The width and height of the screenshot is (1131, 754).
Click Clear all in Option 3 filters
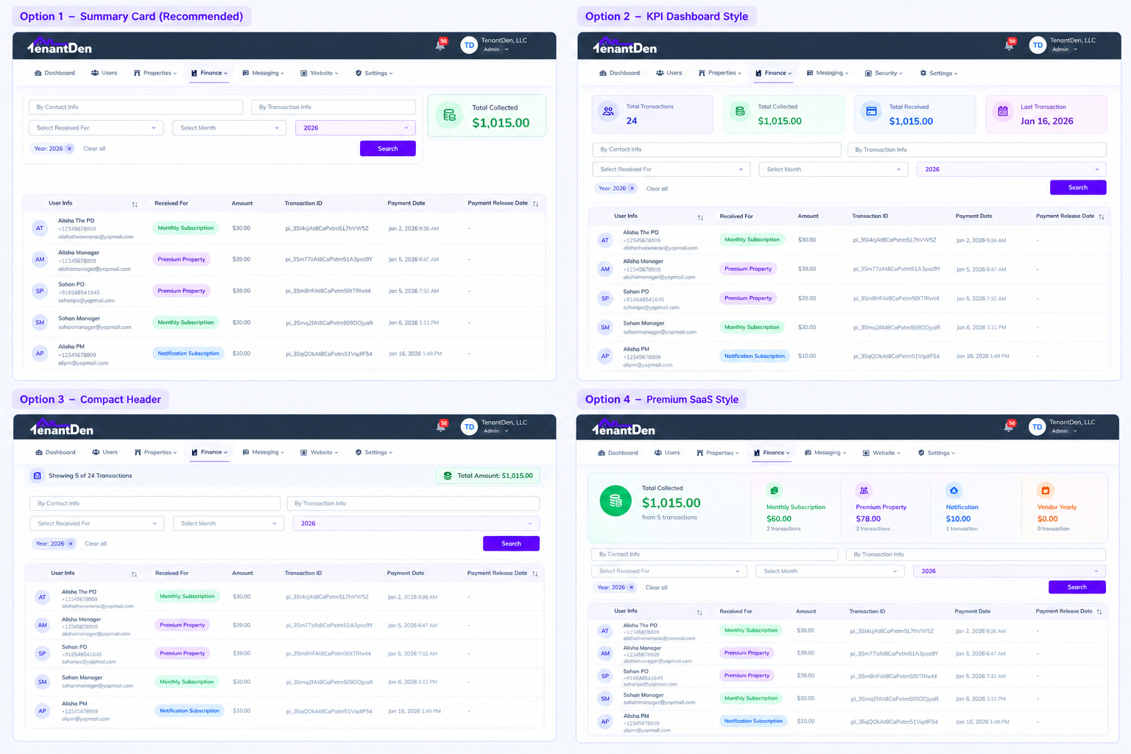96,544
